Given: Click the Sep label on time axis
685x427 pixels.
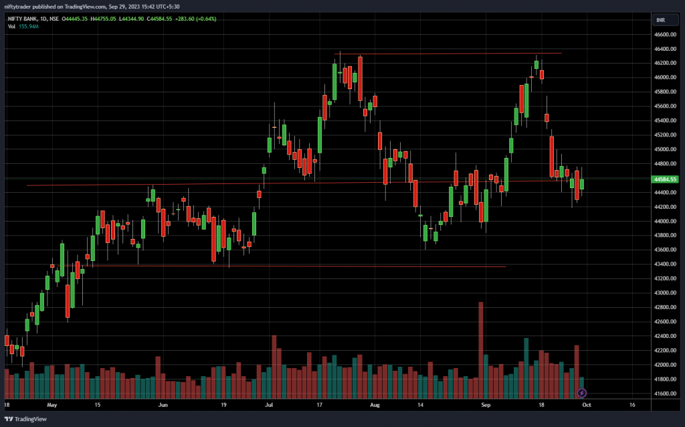Looking at the screenshot, I should click(486, 405).
